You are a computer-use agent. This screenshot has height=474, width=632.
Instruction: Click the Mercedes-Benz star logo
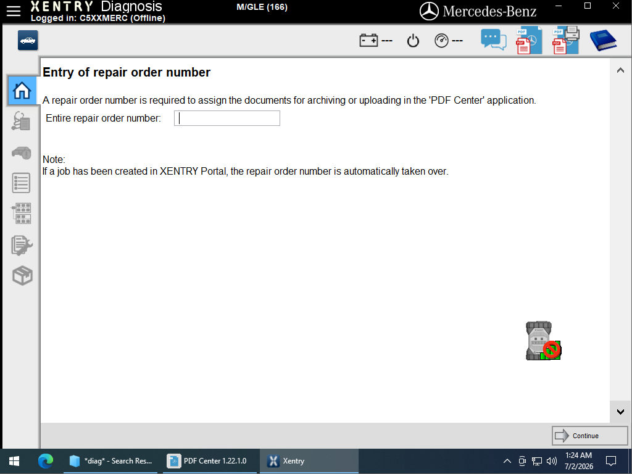(x=429, y=11)
